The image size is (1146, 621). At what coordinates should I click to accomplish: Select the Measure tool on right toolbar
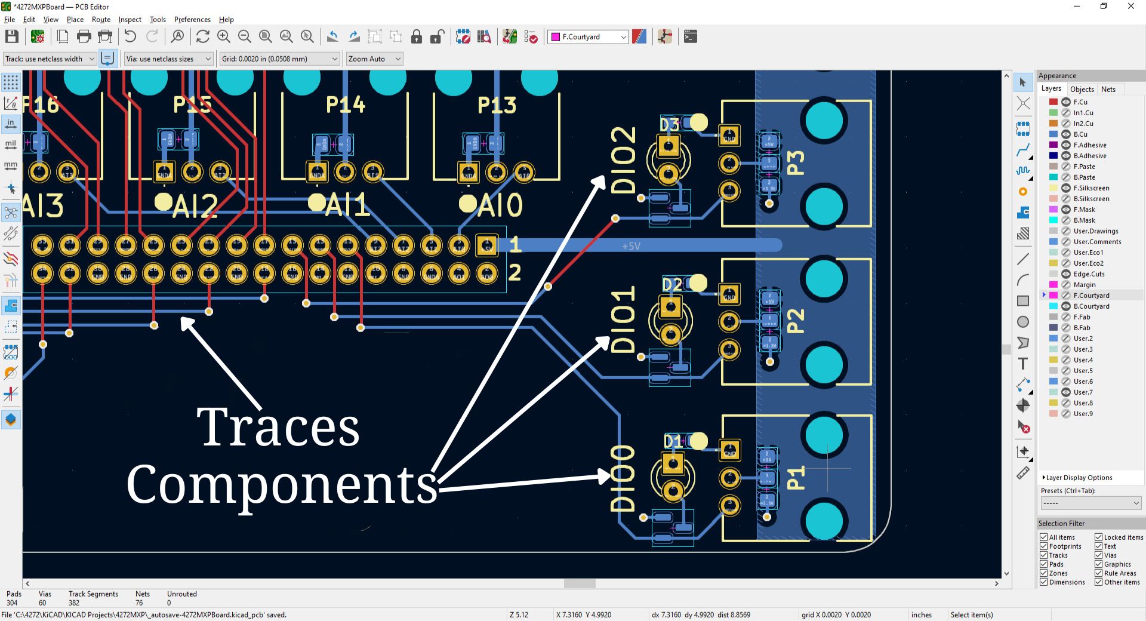(x=1023, y=472)
